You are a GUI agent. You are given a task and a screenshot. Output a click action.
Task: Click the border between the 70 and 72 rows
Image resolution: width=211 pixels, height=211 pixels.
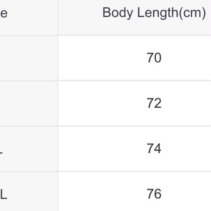(105, 80)
